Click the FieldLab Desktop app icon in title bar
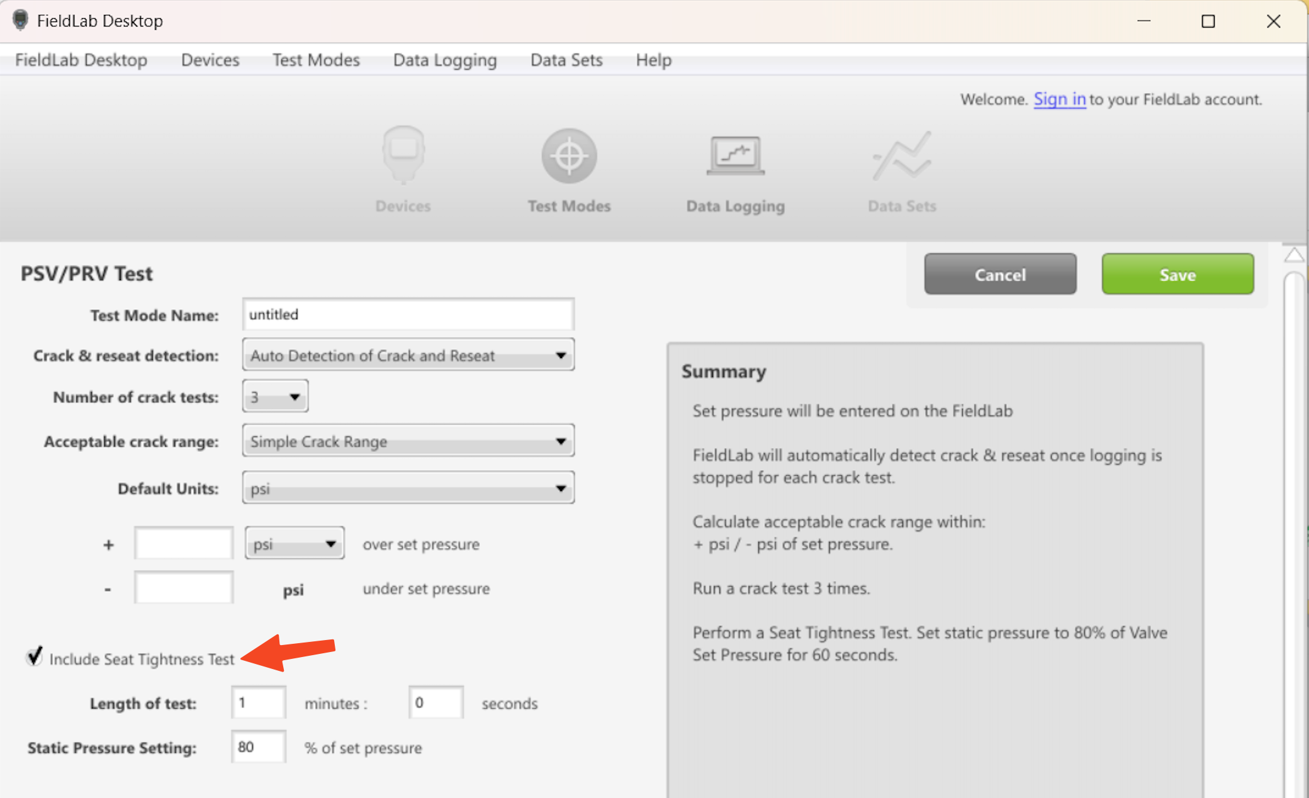Viewport: 1309px width, 798px height. [20, 21]
